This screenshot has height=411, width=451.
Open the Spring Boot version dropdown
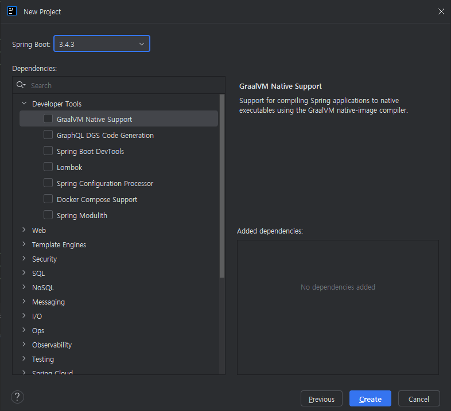102,44
